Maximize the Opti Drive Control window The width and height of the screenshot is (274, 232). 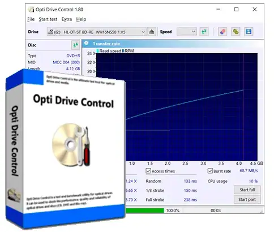coord(236,9)
